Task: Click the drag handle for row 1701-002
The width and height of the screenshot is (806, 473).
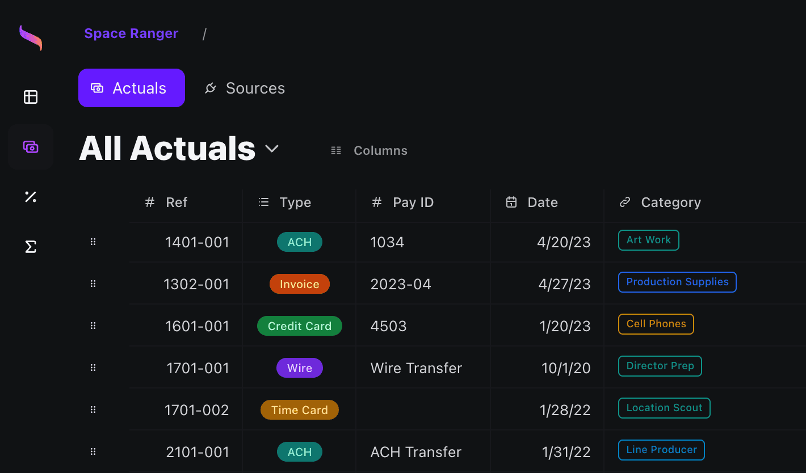Action: point(93,409)
